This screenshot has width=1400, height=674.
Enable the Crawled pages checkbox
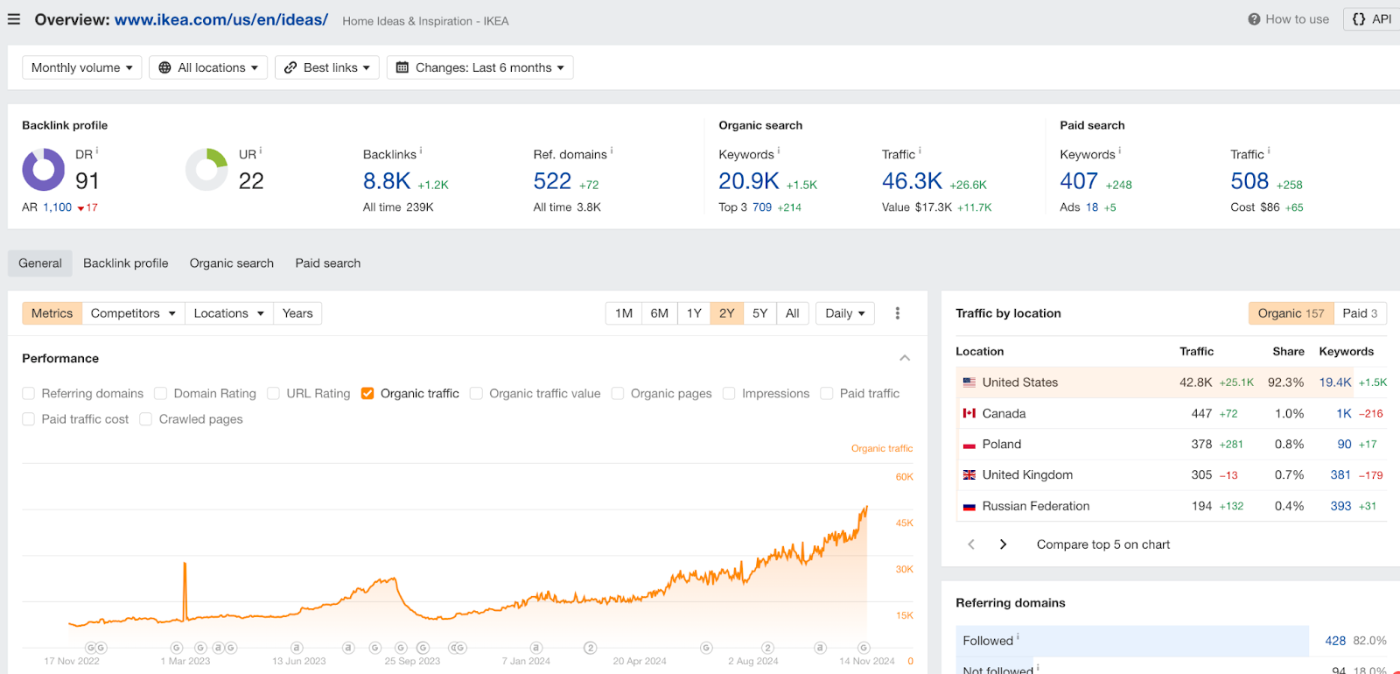point(146,419)
